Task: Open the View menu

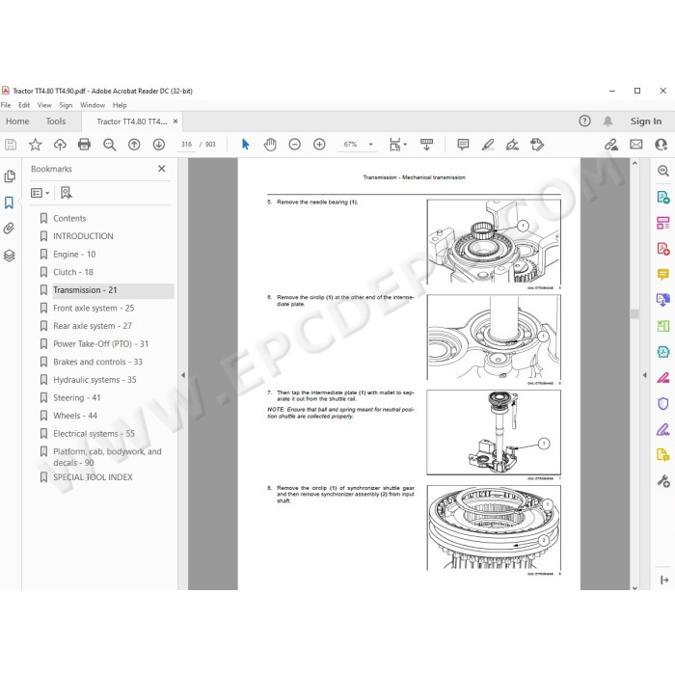Action: (44, 105)
